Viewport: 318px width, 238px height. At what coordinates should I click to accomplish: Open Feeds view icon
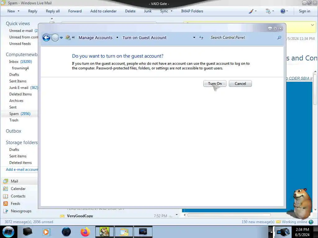(x=6, y=204)
